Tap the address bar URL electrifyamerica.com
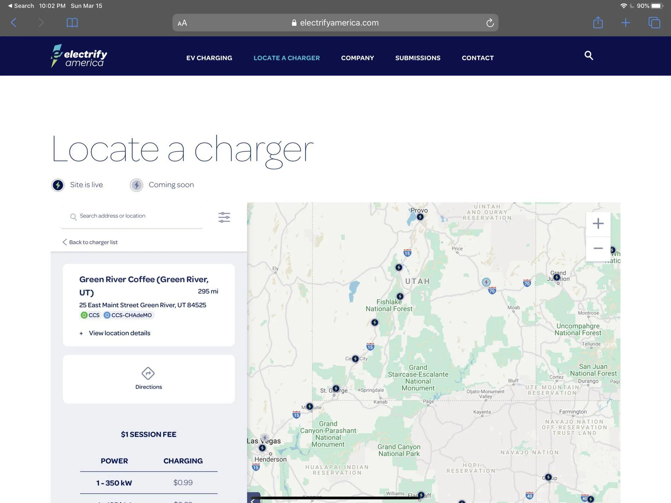The height and width of the screenshot is (503, 671). point(339,23)
